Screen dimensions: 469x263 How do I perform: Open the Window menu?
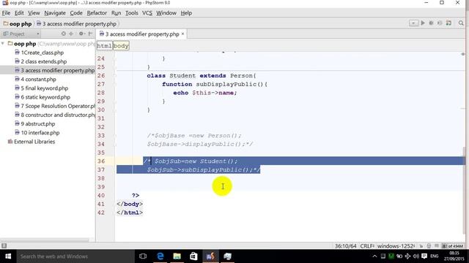166,13
